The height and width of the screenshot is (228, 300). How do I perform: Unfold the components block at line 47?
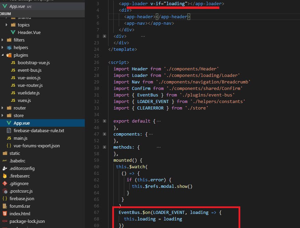click(104, 134)
